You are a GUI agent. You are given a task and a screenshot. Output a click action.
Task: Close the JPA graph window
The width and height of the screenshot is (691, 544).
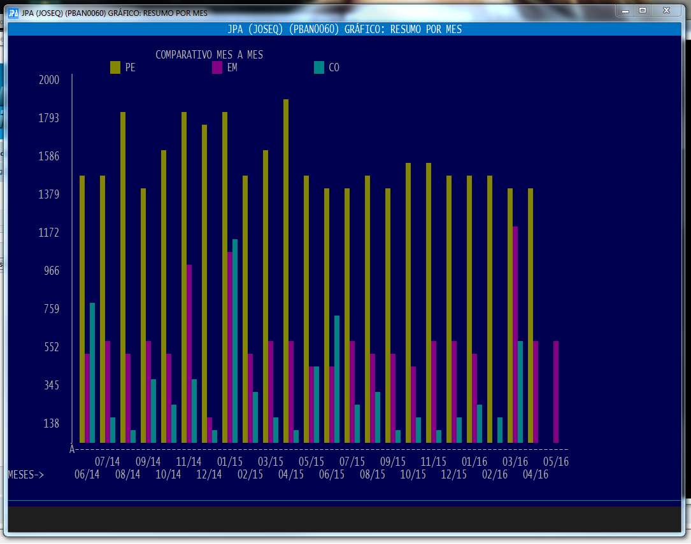(666, 10)
